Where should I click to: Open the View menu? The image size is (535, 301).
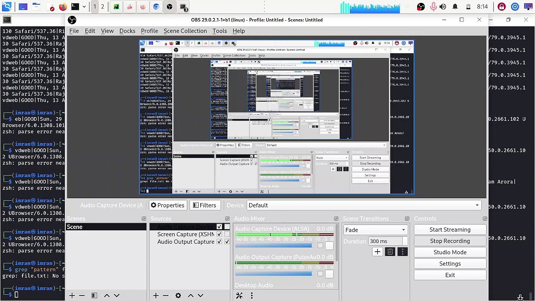click(107, 31)
